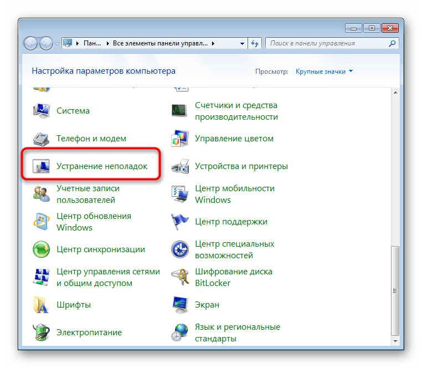
Task: Click the Control Panel icon in address bar
Action: point(68,43)
